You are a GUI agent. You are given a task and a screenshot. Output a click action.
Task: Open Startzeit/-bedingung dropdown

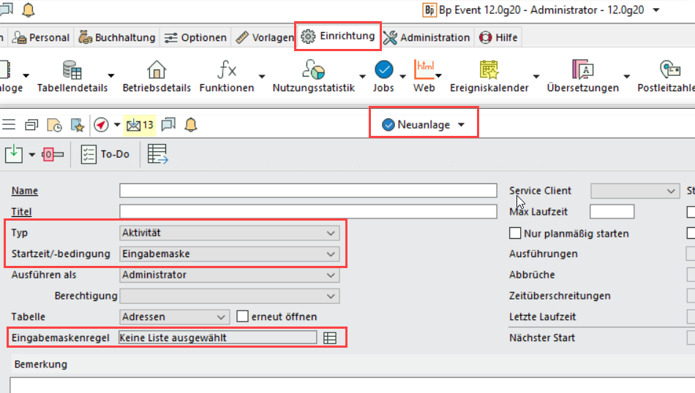331,254
